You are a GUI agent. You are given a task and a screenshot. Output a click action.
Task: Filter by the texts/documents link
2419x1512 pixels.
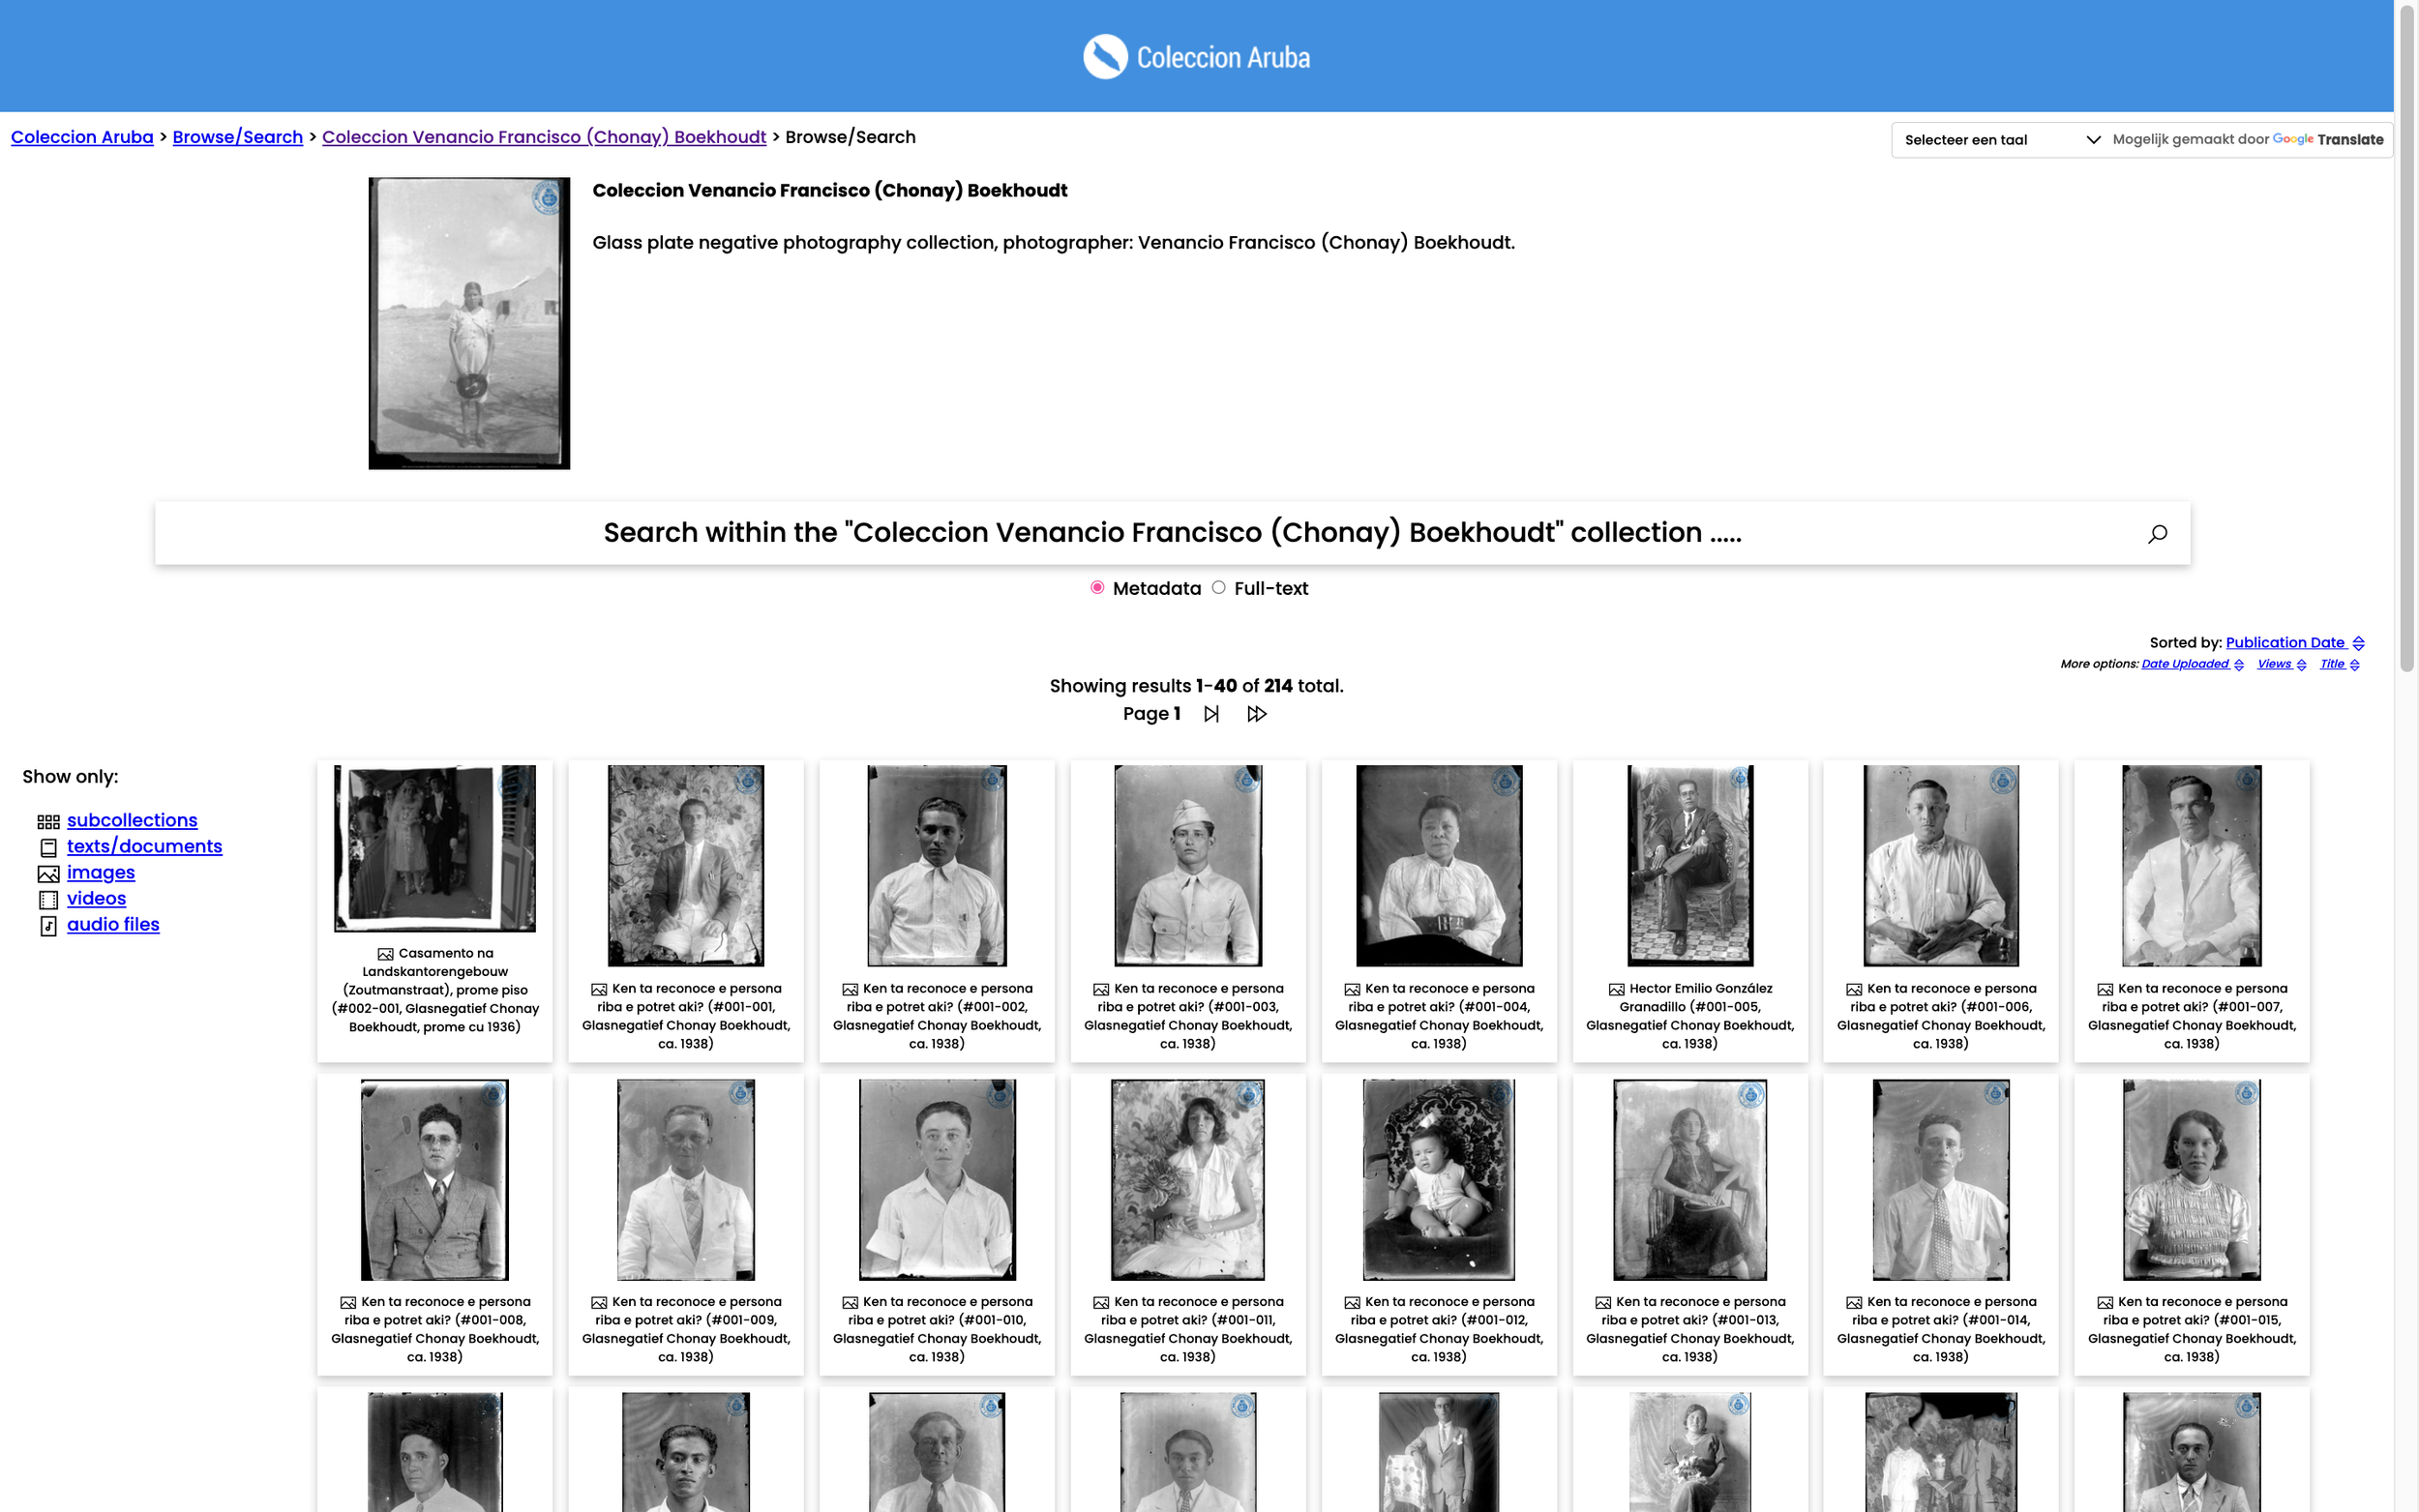tap(144, 846)
